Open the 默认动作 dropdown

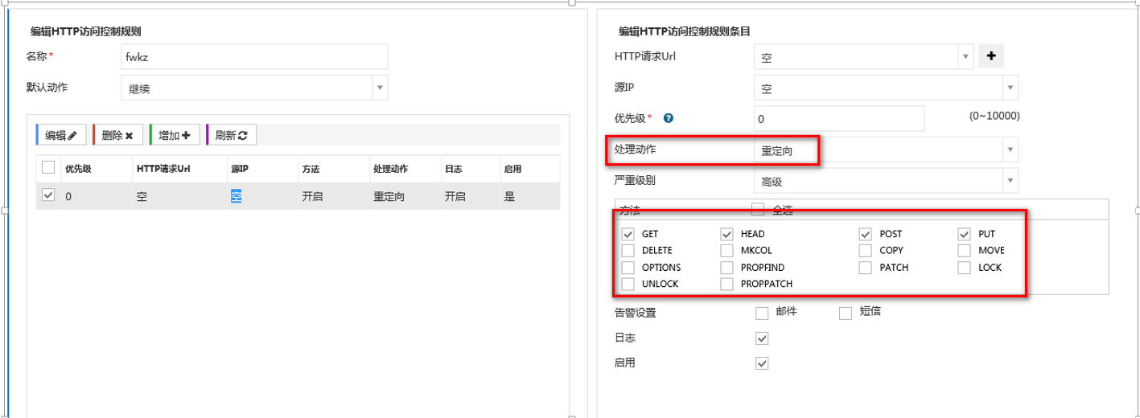254,88
